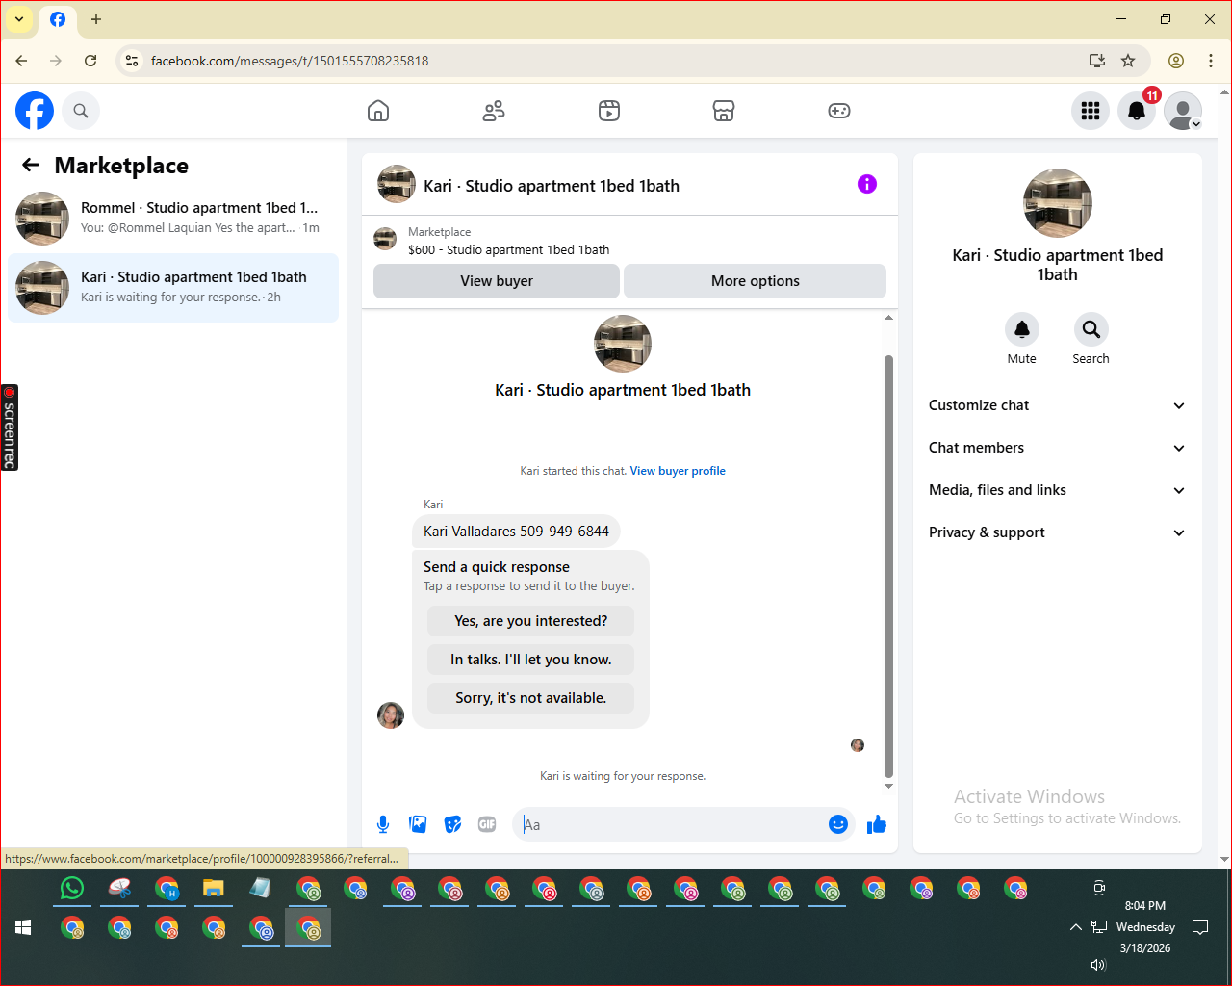Go back in browser history
This screenshot has height=986, width=1232.
pos(21,61)
